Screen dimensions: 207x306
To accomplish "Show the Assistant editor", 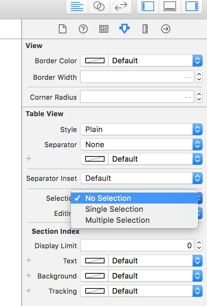I will [x=99, y=7].
